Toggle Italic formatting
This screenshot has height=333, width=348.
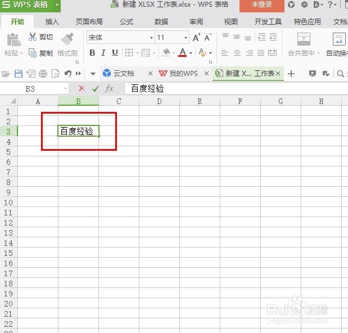coord(103,53)
